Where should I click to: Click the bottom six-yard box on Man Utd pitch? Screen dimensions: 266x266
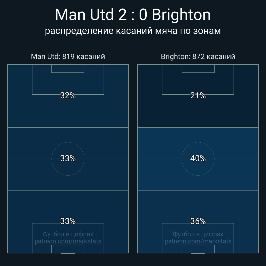(68, 249)
